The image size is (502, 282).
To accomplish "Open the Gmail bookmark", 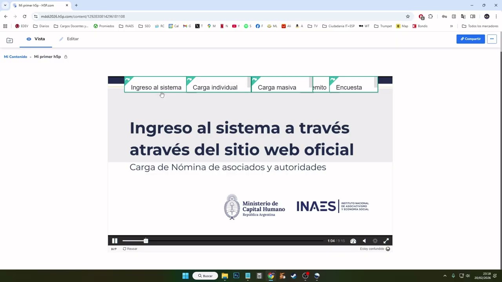I will click(x=187, y=26).
